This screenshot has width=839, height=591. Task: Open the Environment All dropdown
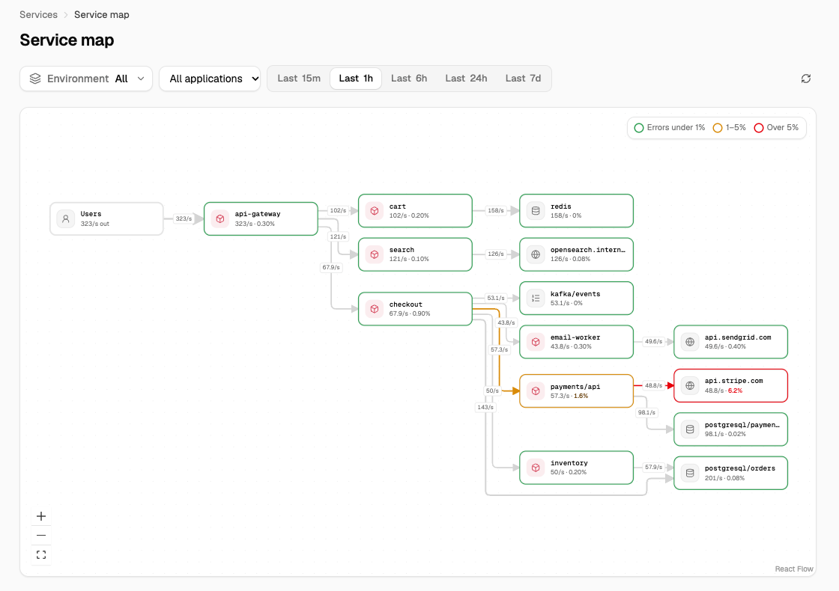coord(86,79)
